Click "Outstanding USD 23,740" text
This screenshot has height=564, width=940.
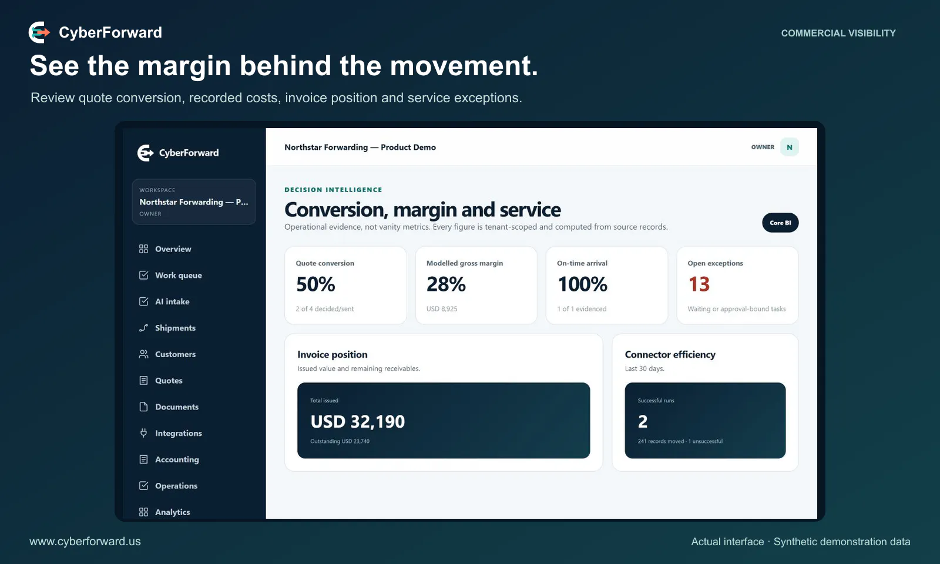tap(340, 441)
